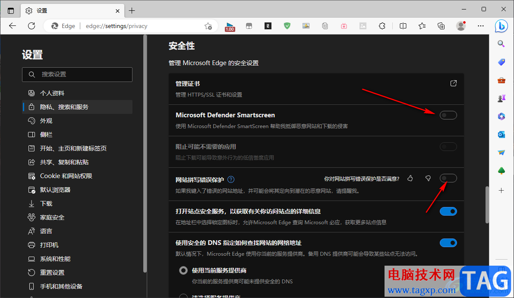
Task: Open the sidebar paper plane Drop icon
Action: pos(501,152)
